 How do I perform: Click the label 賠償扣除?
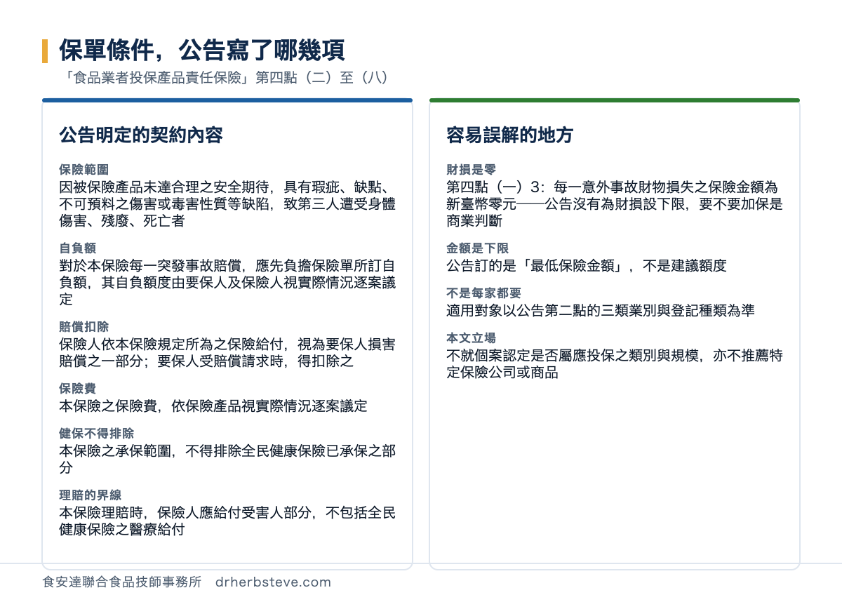coord(83,327)
